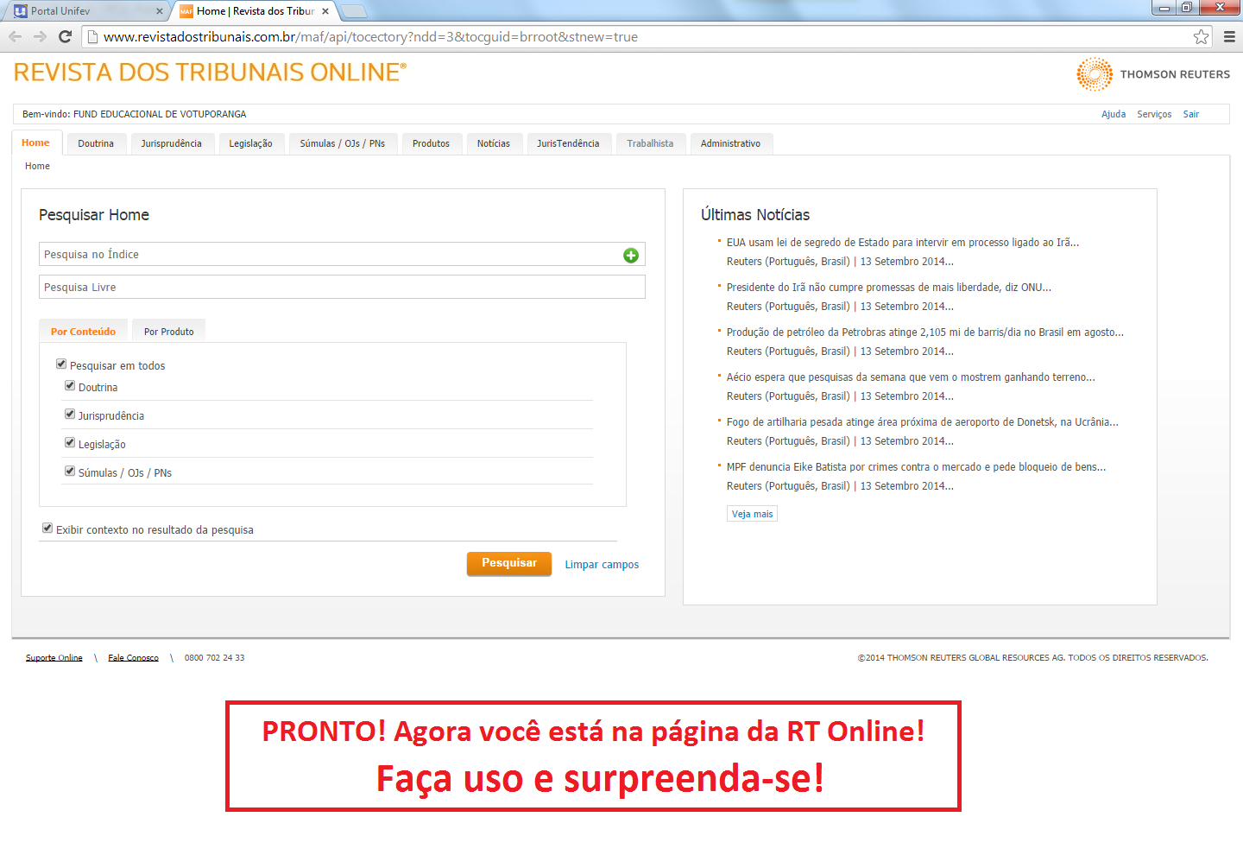Toggle the Doutrina checkbox
Image resolution: width=1243 pixels, height=855 pixels.
70,386
